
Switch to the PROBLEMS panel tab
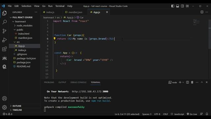[x=49, y=82]
